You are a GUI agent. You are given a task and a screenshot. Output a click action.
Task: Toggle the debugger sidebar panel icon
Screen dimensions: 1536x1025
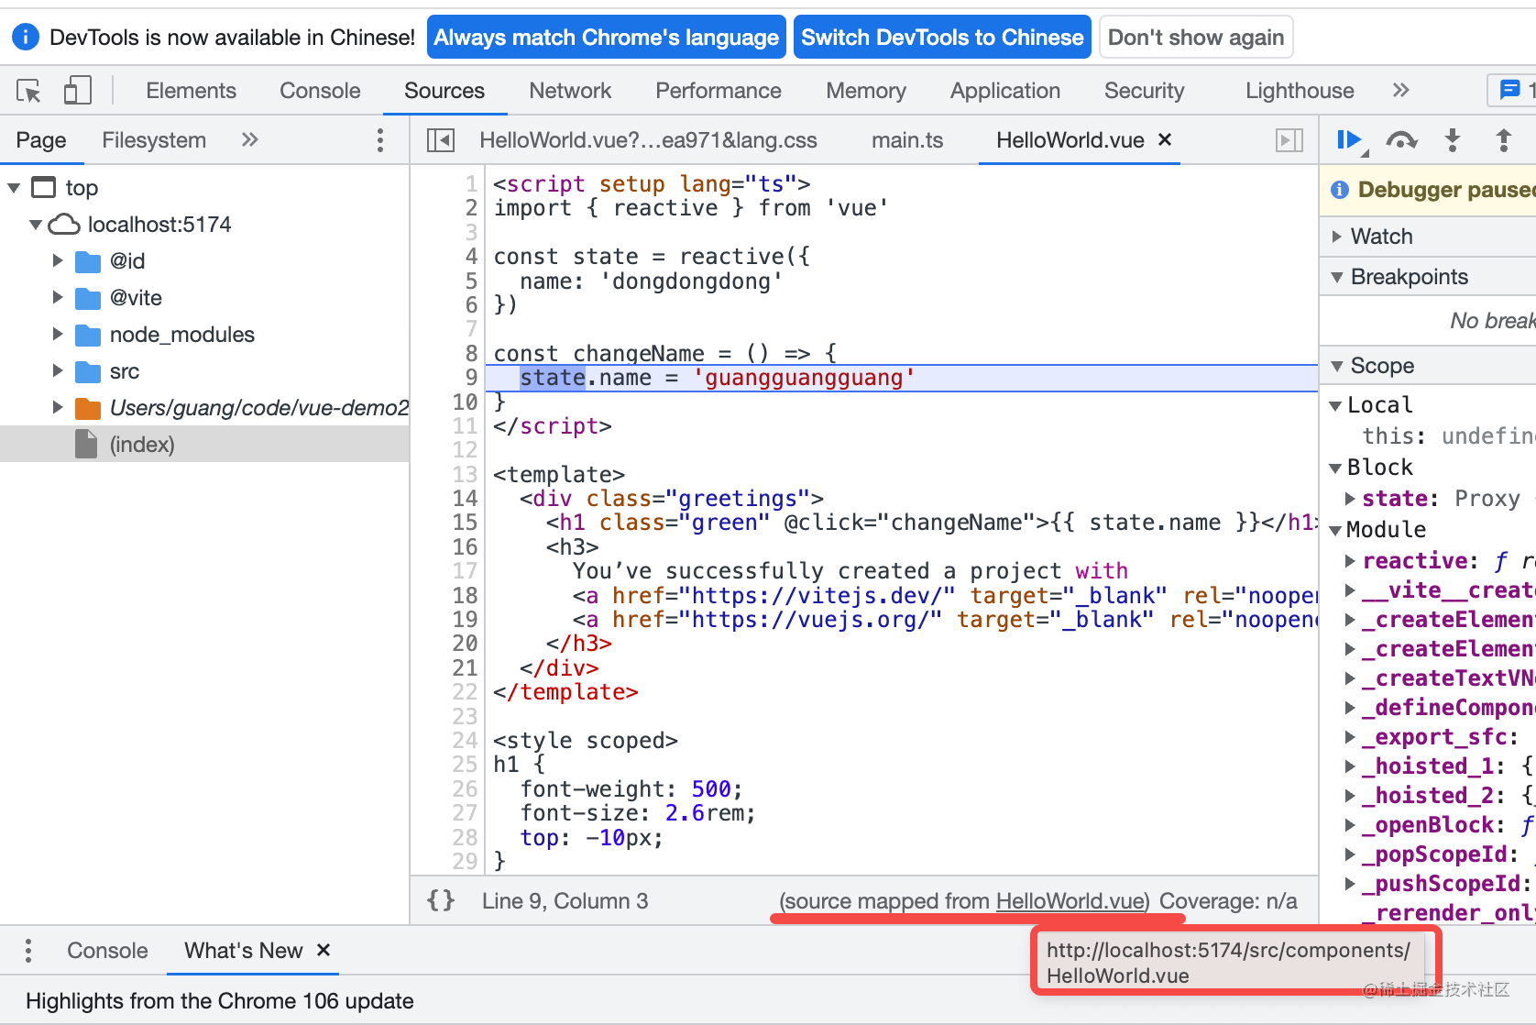click(x=1289, y=140)
